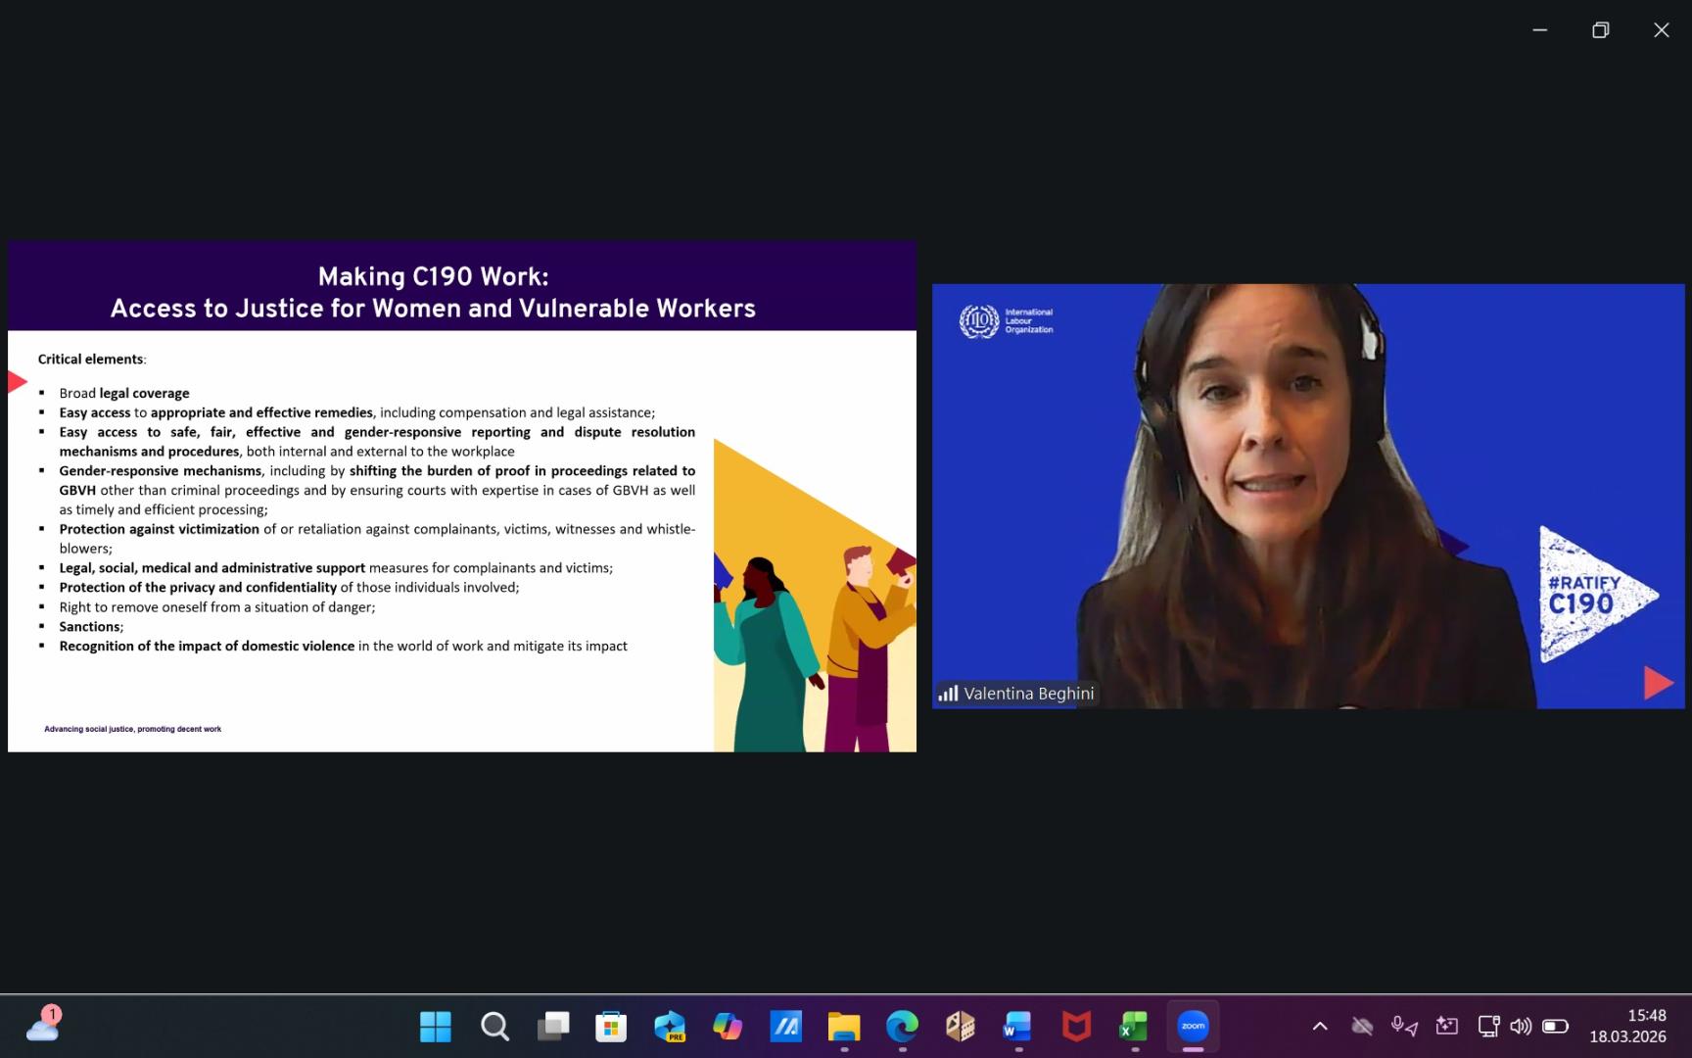The width and height of the screenshot is (1692, 1058).
Task: Open Task View on the taskbar
Action: [x=553, y=1026]
